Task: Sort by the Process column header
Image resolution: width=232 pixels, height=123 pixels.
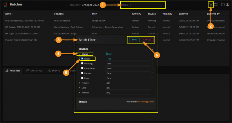Action: (59, 14)
